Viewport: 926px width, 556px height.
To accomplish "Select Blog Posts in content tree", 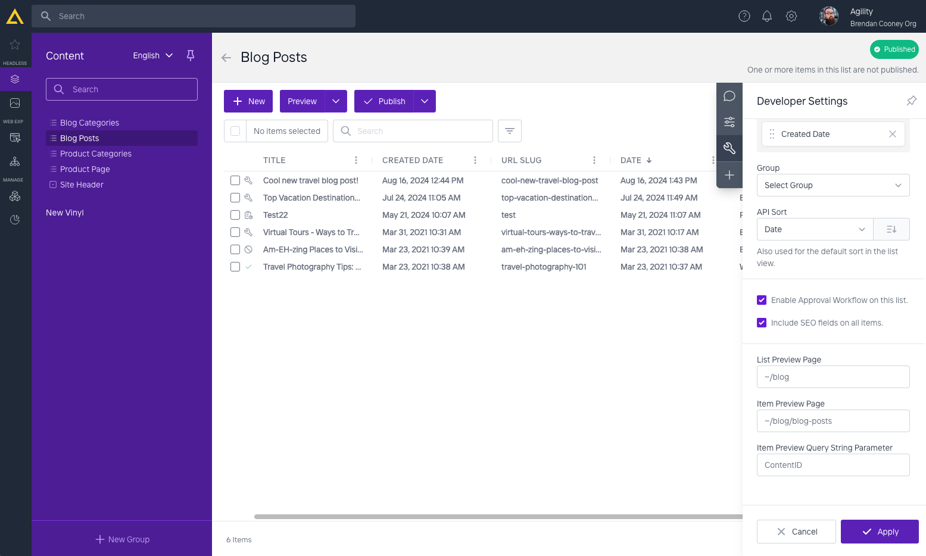I will (x=121, y=138).
